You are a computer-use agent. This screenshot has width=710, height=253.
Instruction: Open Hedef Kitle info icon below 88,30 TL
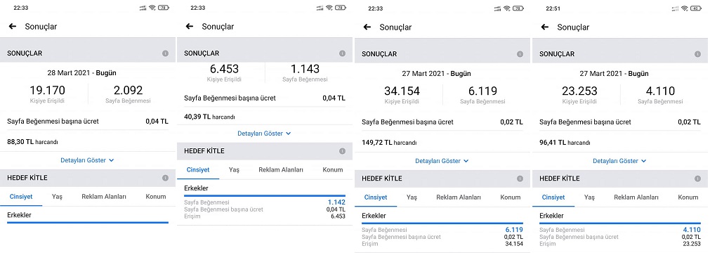(165, 179)
